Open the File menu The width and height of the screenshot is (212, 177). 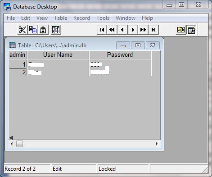coord(11,18)
